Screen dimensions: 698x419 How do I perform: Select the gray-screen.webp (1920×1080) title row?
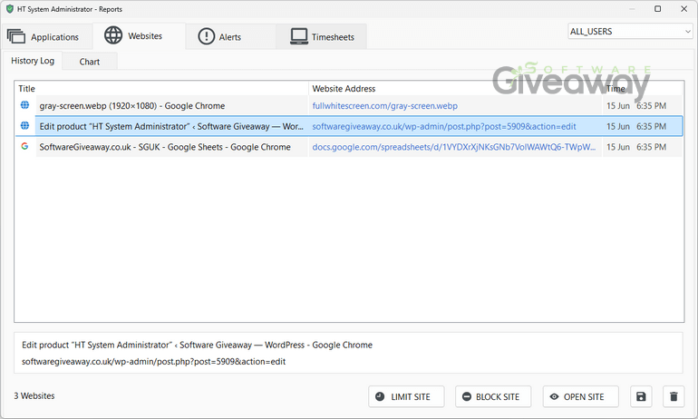pos(131,106)
